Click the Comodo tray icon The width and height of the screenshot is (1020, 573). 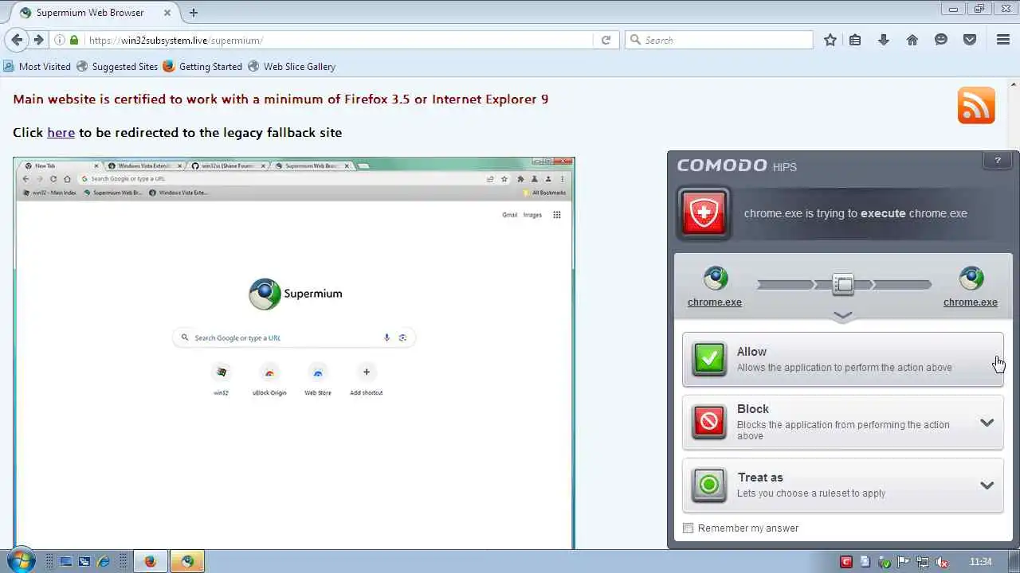(x=846, y=562)
